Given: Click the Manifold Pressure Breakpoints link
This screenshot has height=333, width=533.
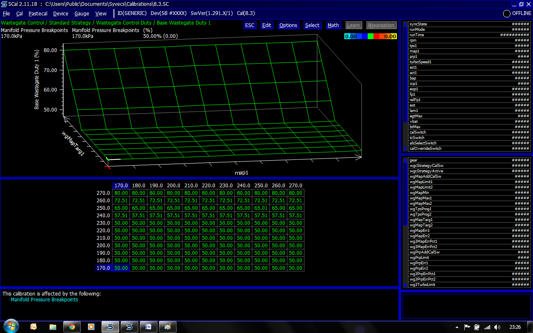Looking at the screenshot, I should (x=44, y=300).
